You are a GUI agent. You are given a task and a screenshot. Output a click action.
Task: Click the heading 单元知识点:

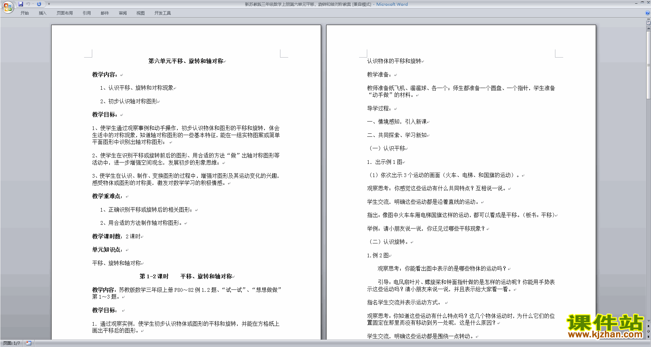pos(107,250)
